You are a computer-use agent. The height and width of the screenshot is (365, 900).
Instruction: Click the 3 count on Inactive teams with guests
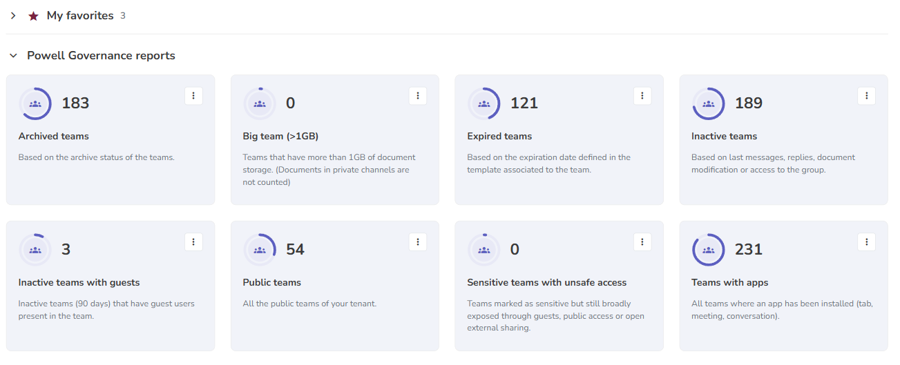(x=66, y=250)
